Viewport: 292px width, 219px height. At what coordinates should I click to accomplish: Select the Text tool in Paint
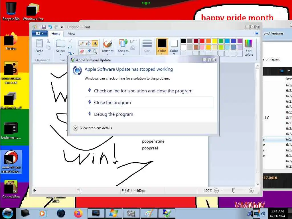coord(95,44)
